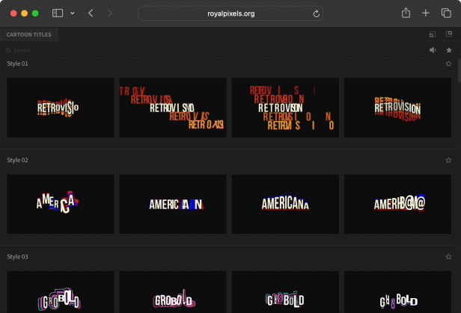
Task: Go back with the browser back arrow
Action: pos(91,13)
